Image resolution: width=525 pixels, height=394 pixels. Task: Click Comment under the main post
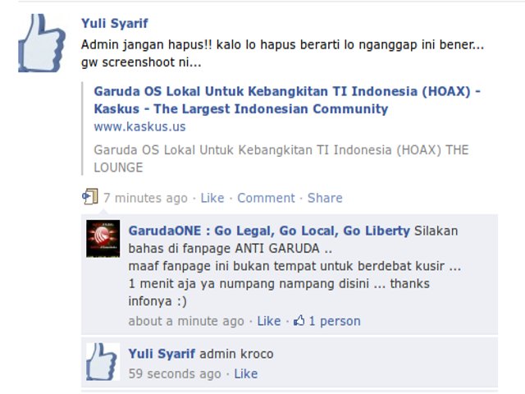pyautogui.click(x=266, y=198)
